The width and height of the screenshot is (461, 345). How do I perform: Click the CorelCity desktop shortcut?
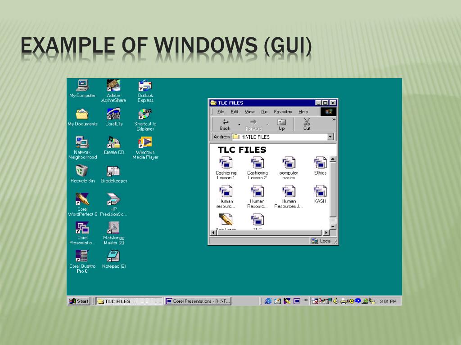(114, 117)
